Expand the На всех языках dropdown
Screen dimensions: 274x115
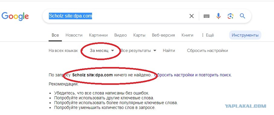65,51
